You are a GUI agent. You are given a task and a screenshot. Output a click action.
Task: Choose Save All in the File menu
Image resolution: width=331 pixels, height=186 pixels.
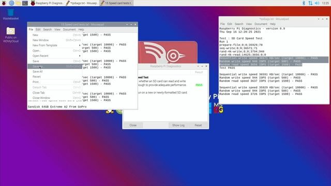tap(55, 71)
